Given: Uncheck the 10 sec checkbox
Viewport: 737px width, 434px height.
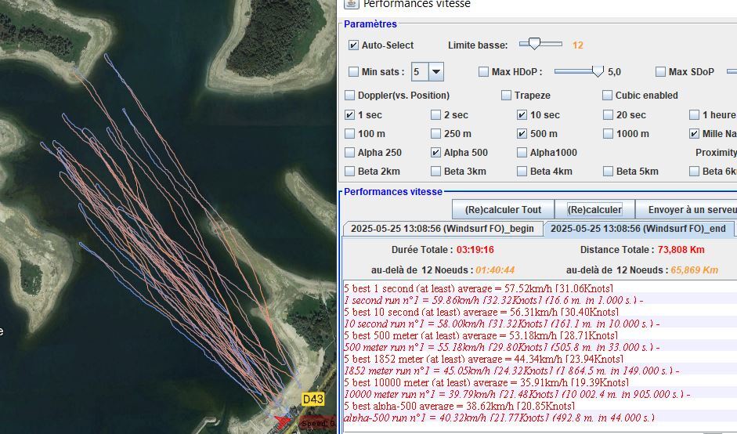Looking at the screenshot, I should (x=522, y=114).
